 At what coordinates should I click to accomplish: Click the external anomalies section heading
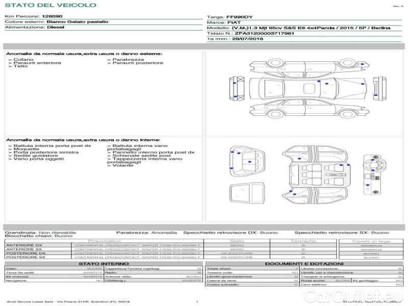84,54
